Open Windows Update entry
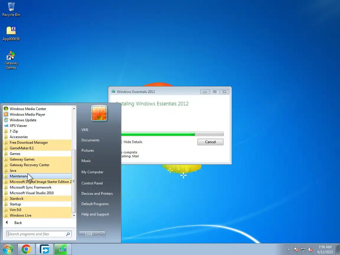The image size is (340, 255). coord(37,120)
